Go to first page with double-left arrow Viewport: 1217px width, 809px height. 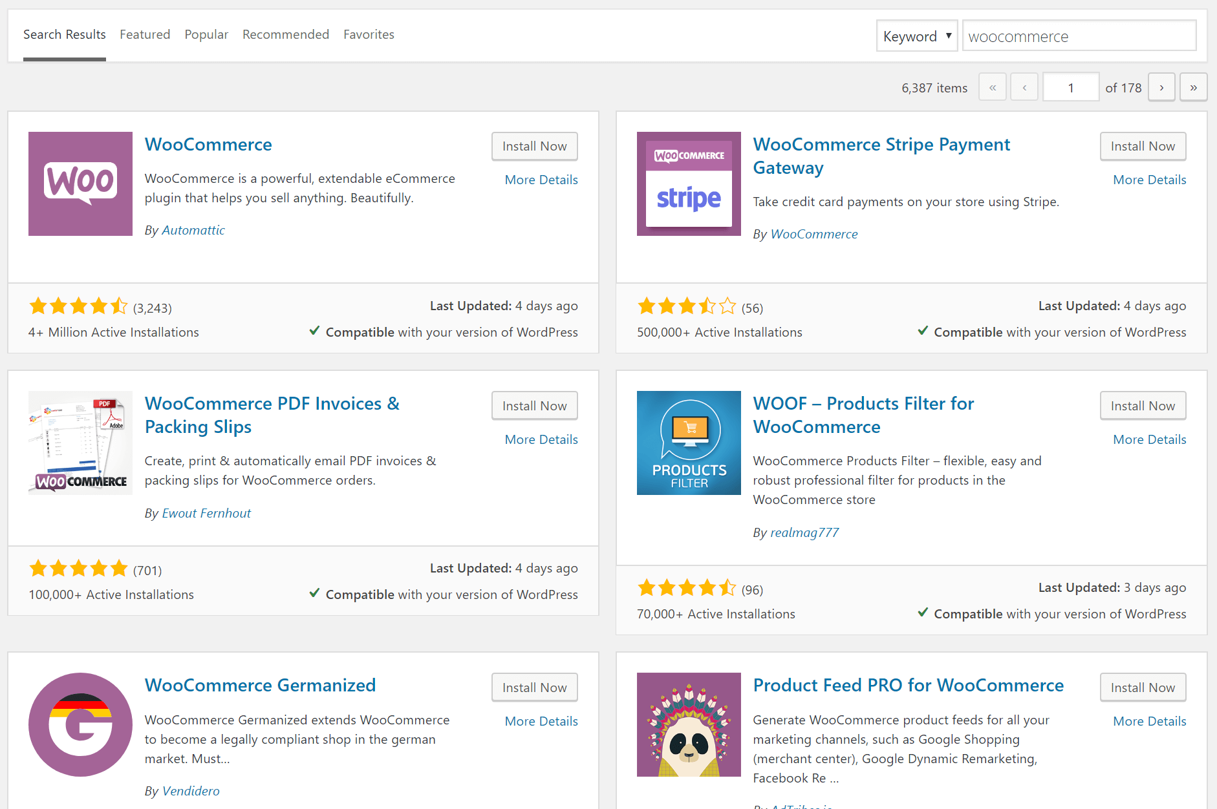(x=992, y=87)
